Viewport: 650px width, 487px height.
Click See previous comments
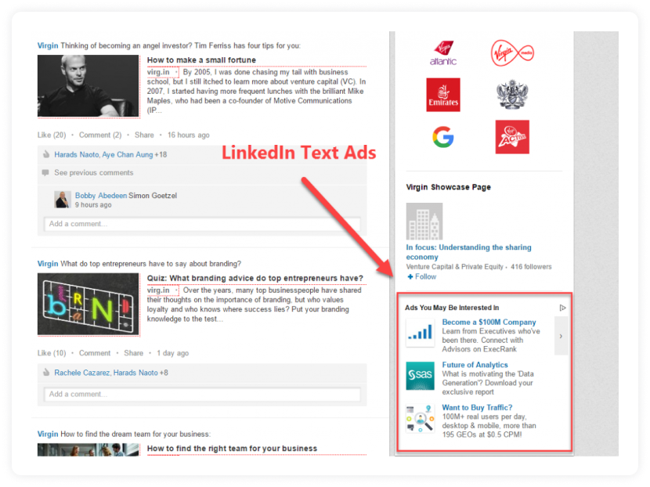point(94,172)
